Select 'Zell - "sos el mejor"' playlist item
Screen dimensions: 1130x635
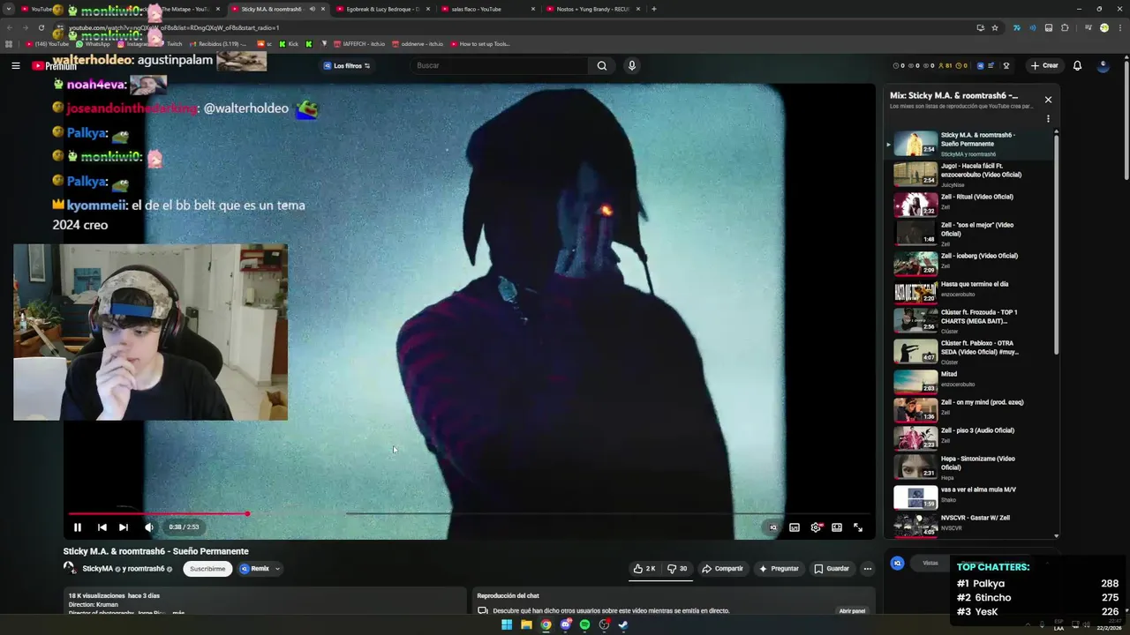tap(971, 233)
